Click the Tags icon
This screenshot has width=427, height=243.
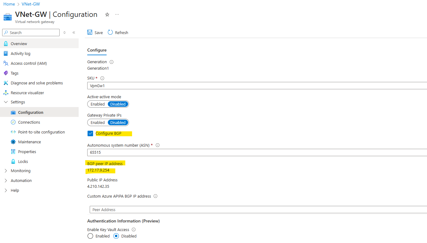coord(6,73)
